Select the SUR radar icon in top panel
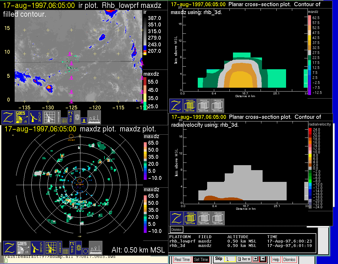This screenshot has width=338, height=264. (x=36, y=117)
